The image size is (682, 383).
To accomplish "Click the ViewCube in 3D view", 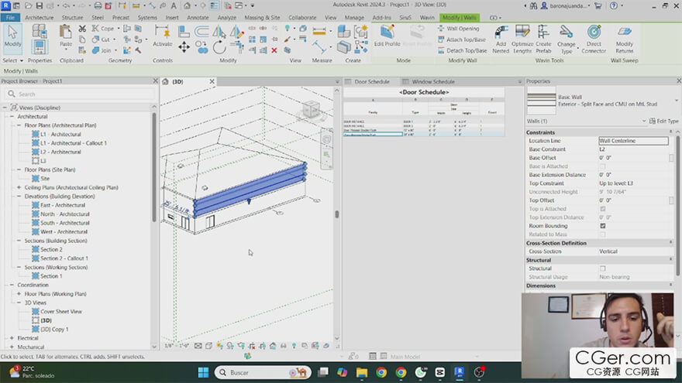I will click(309, 108).
